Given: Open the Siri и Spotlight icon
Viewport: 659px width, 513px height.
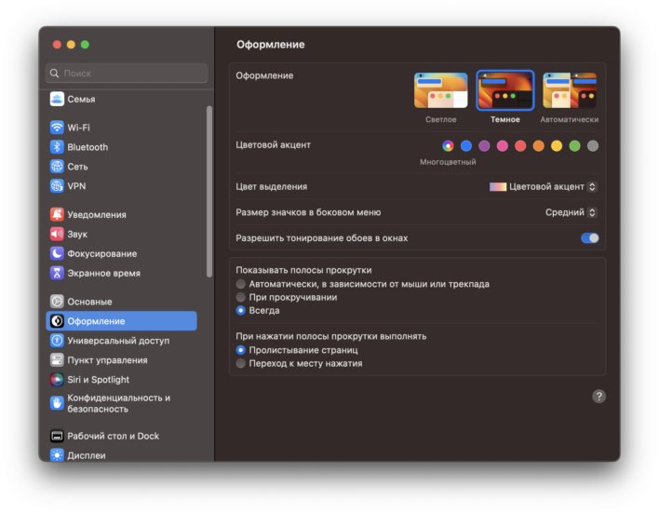Looking at the screenshot, I should [x=57, y=379].
